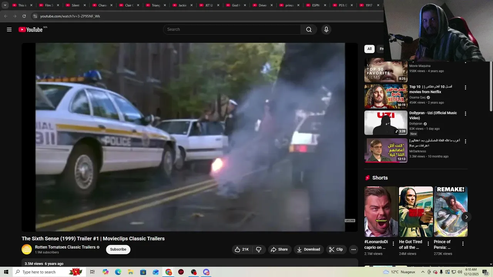Click the address bar URL

tap(70, 16)
